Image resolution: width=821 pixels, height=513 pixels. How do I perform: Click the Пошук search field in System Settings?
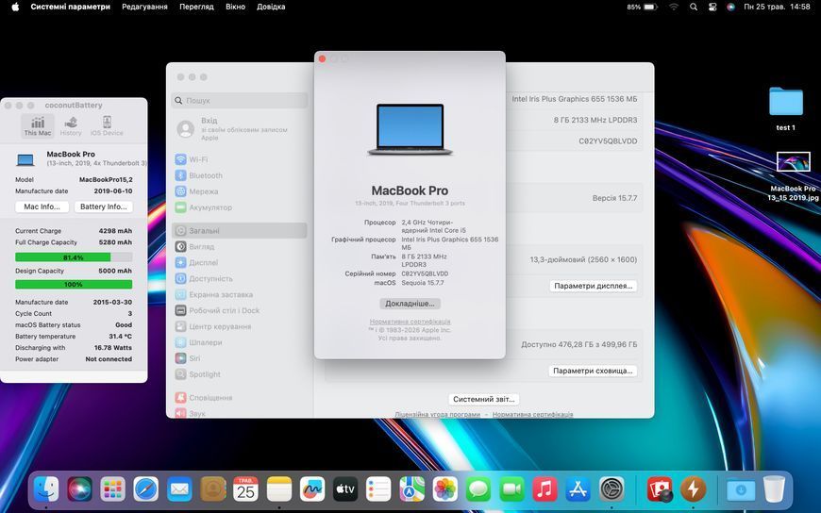point(240,101)
